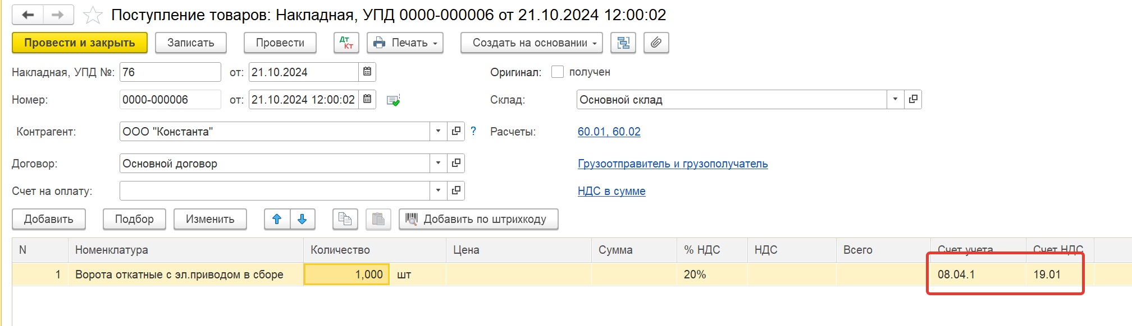Select the Количество cell showing 1,000
1132x326 pixels.
click(x=346, y=274)
